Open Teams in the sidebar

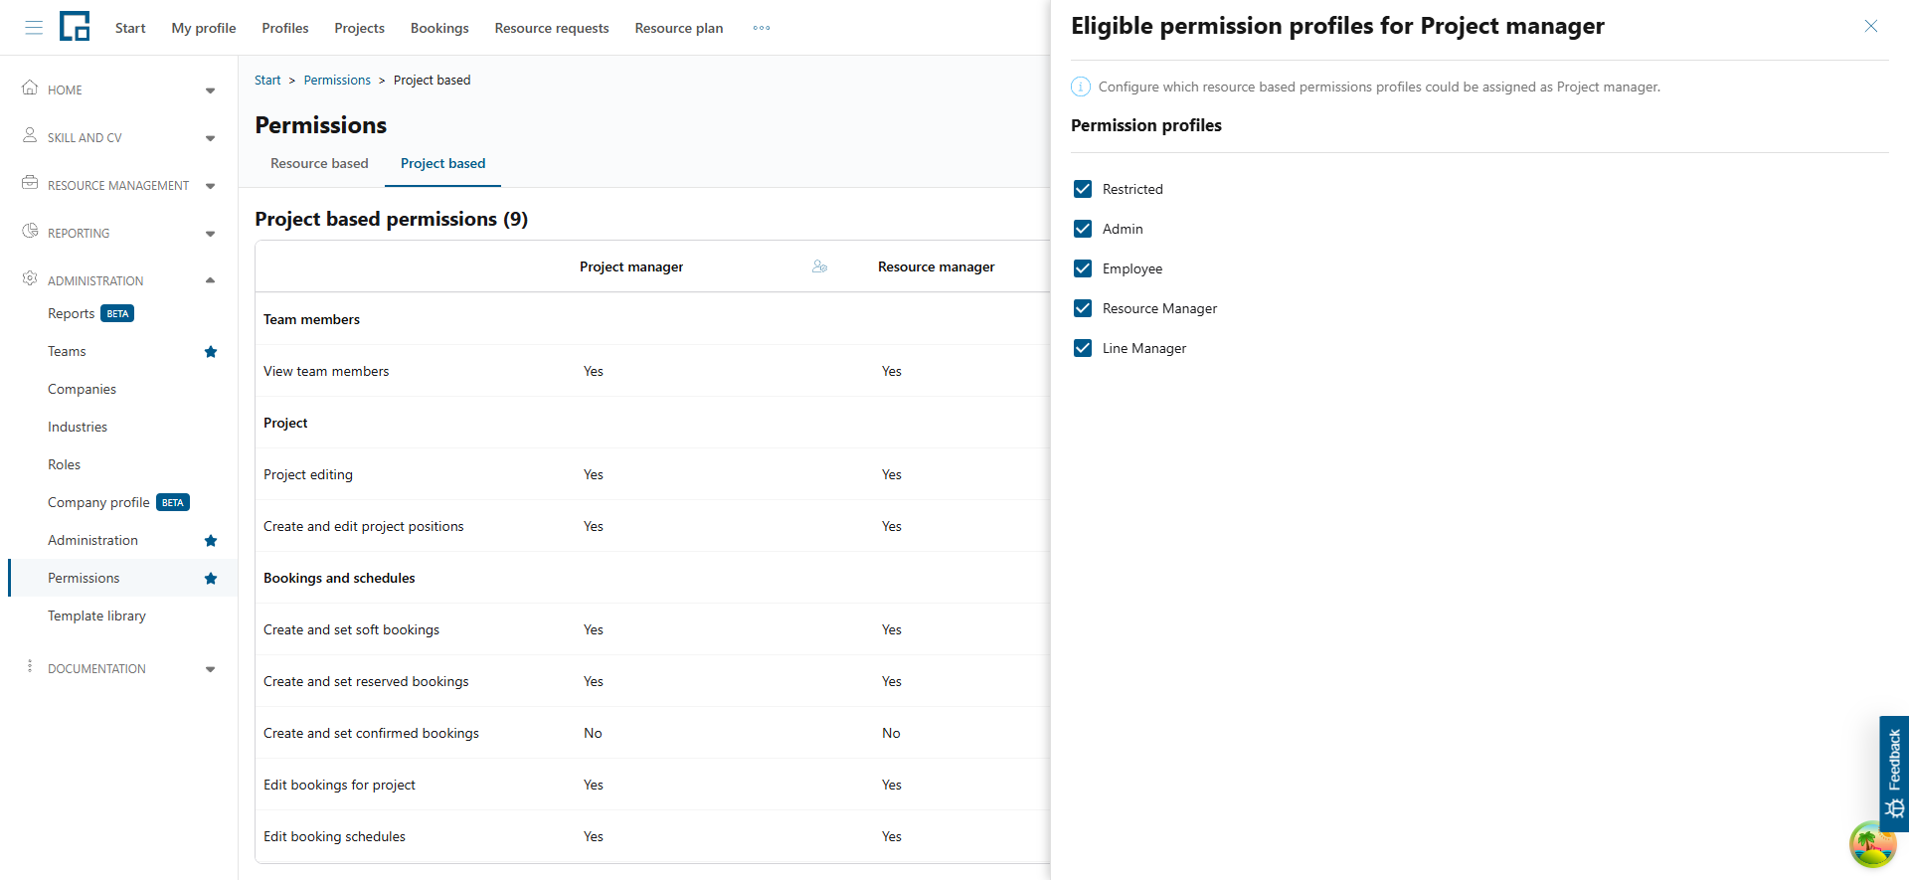pyautogui.click(x=67, y=351)
